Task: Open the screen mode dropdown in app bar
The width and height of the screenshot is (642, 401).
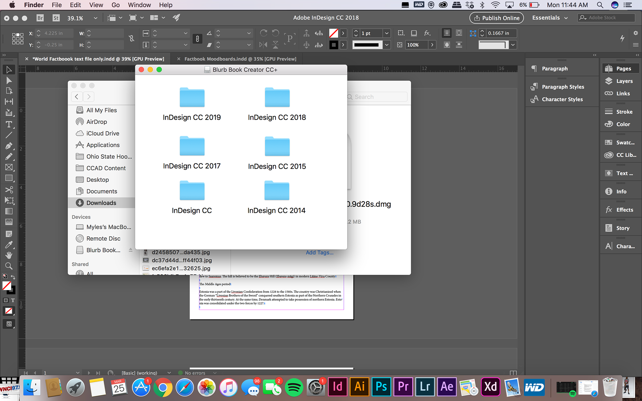Action: [x=136, y=18]
